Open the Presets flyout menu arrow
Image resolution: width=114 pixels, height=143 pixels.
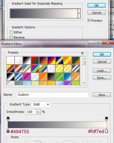(x=82, y=53)
